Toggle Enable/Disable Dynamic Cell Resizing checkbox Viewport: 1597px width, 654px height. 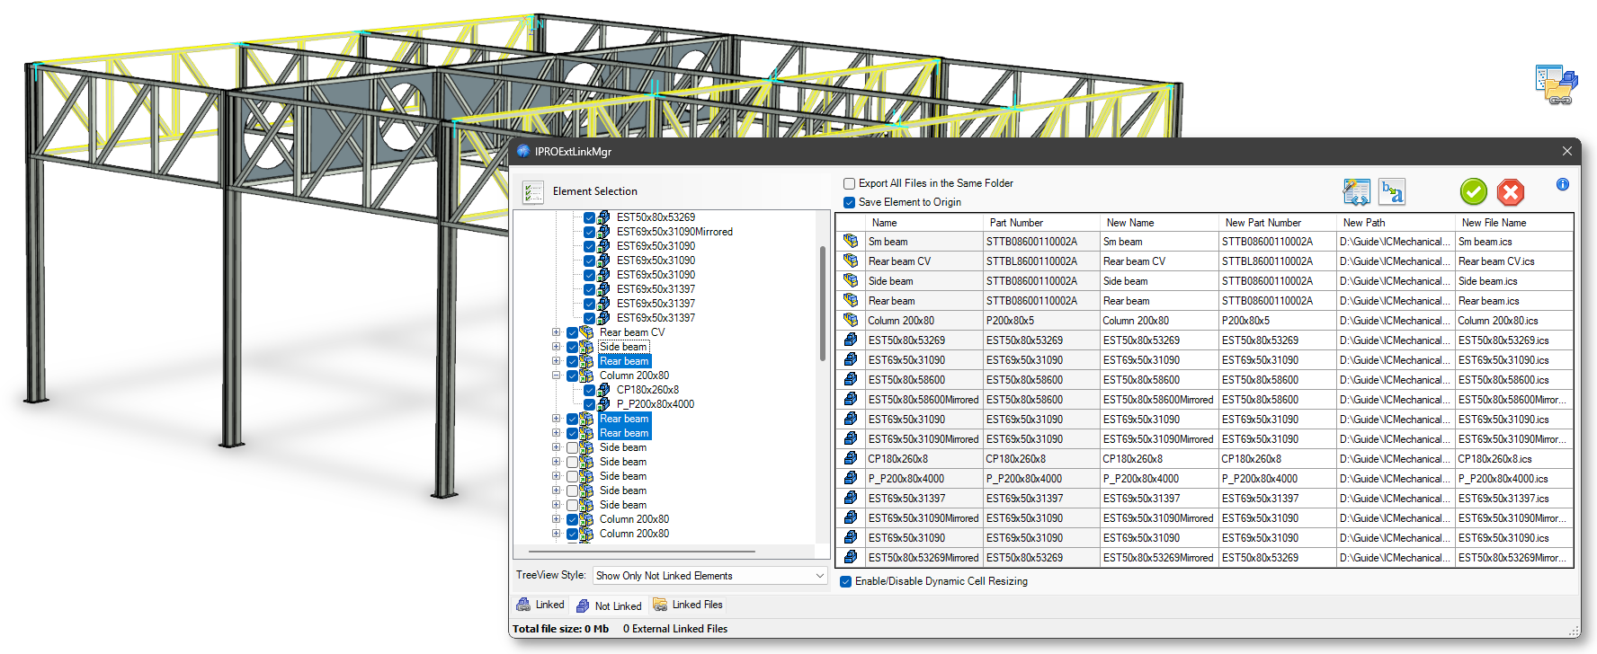845,581
